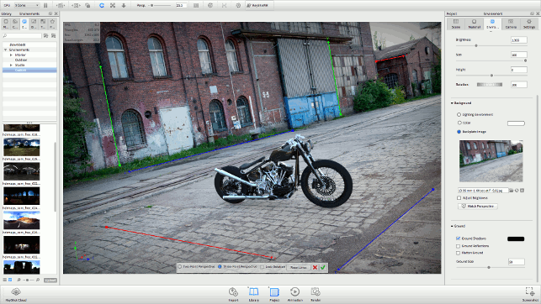Adjust the Ground Size slider

(x=489, y=267)
